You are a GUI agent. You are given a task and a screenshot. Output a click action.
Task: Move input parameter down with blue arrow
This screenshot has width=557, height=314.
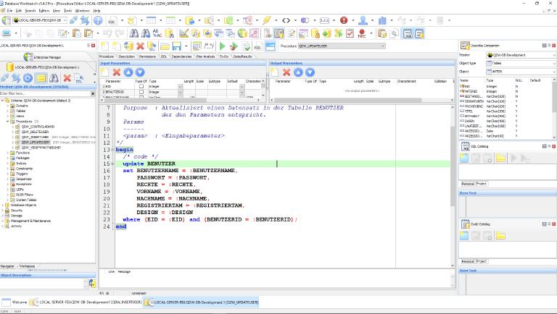(140, 72)
